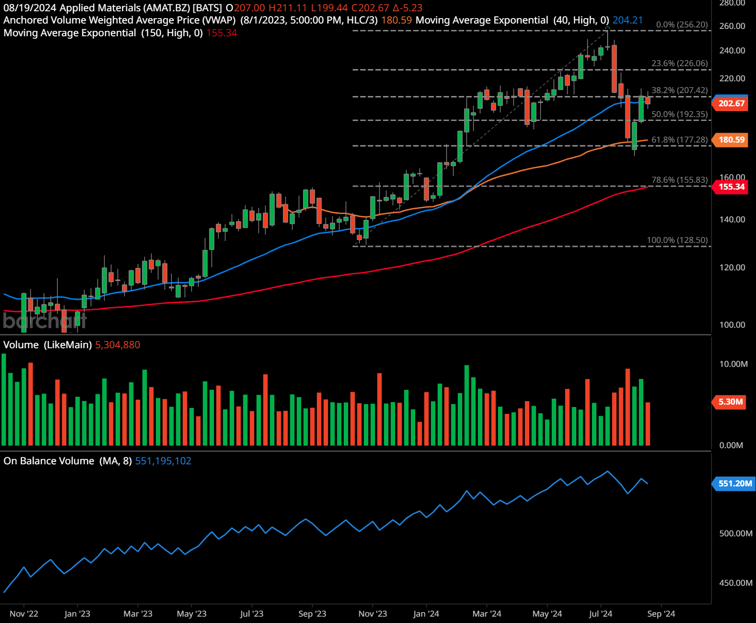Click the 500.00M OBV axis label

tap(735, 533)
